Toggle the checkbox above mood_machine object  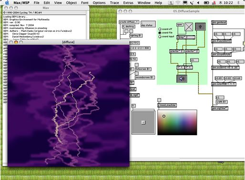(159, 100)
